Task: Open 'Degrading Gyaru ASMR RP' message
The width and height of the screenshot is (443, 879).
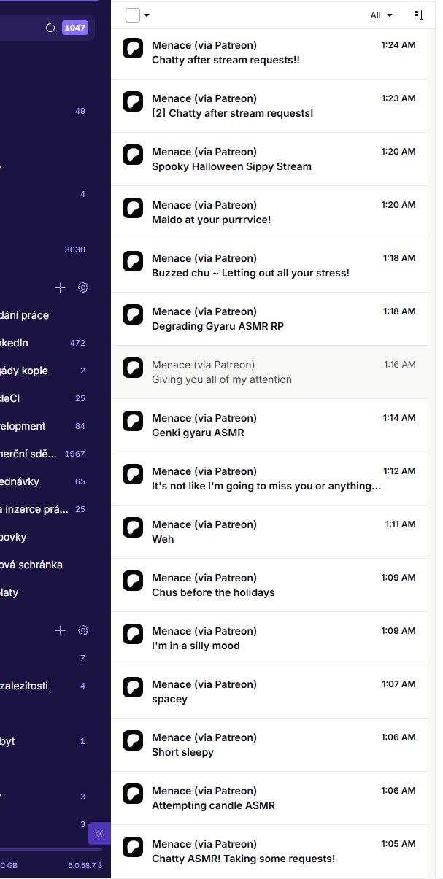Action: tap(217, 326)
